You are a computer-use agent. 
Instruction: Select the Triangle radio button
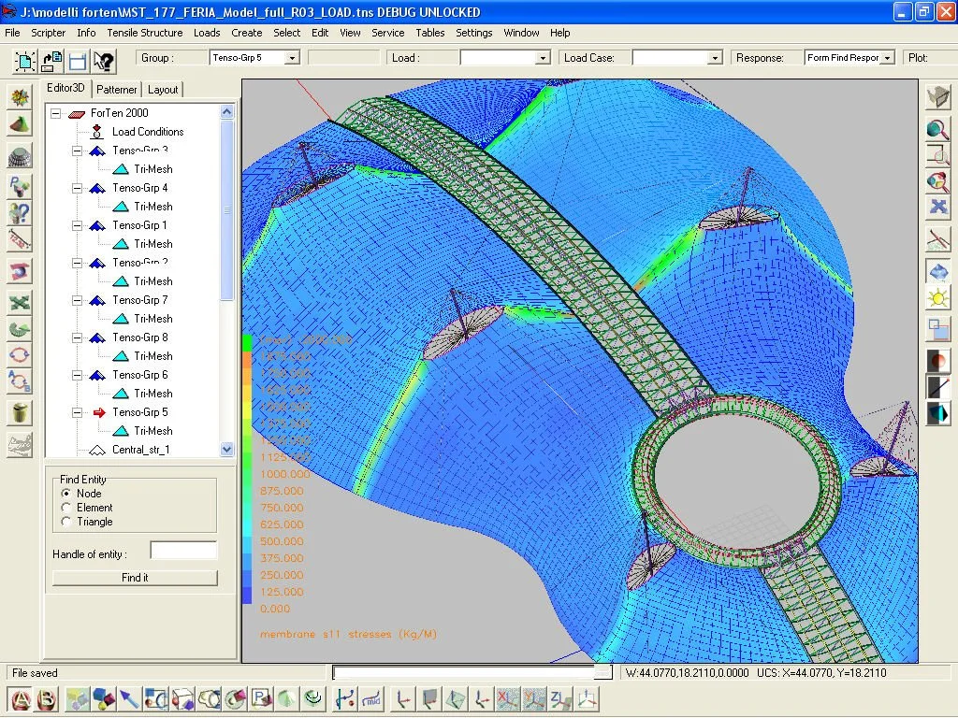click(66, 522)
